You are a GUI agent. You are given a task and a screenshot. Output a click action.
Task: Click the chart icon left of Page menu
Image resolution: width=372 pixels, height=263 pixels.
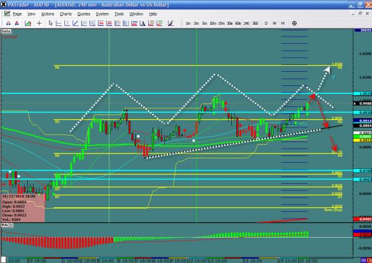click(x=5, y=13)
